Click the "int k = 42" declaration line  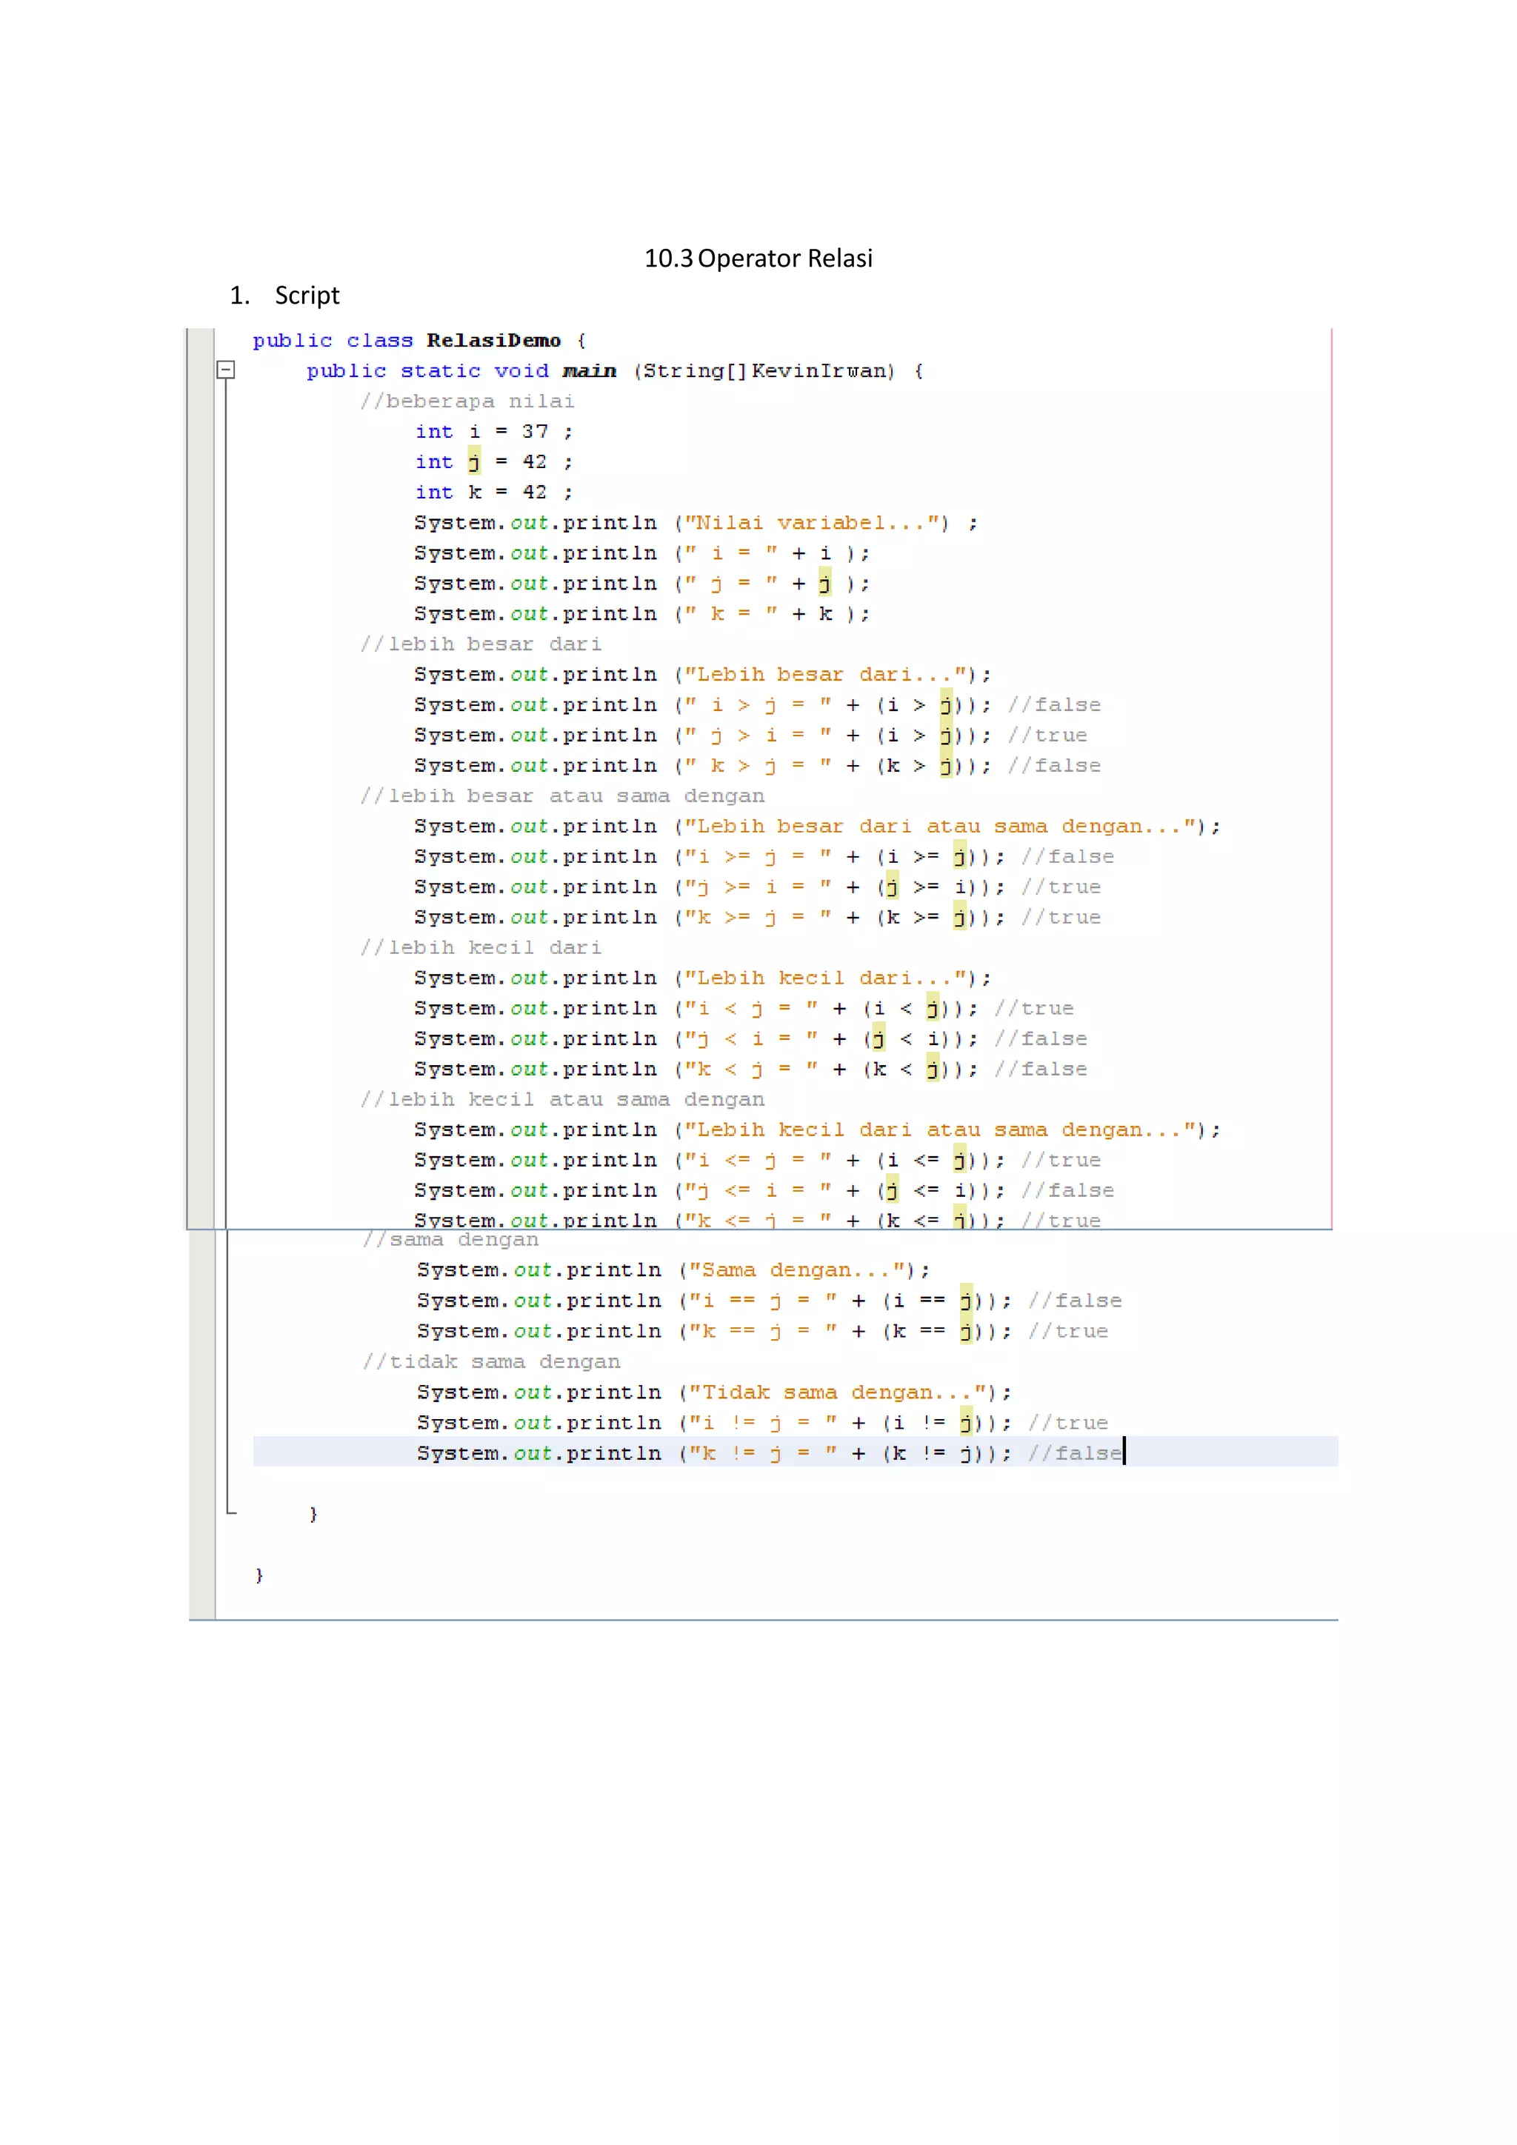(x=493, y=493)
